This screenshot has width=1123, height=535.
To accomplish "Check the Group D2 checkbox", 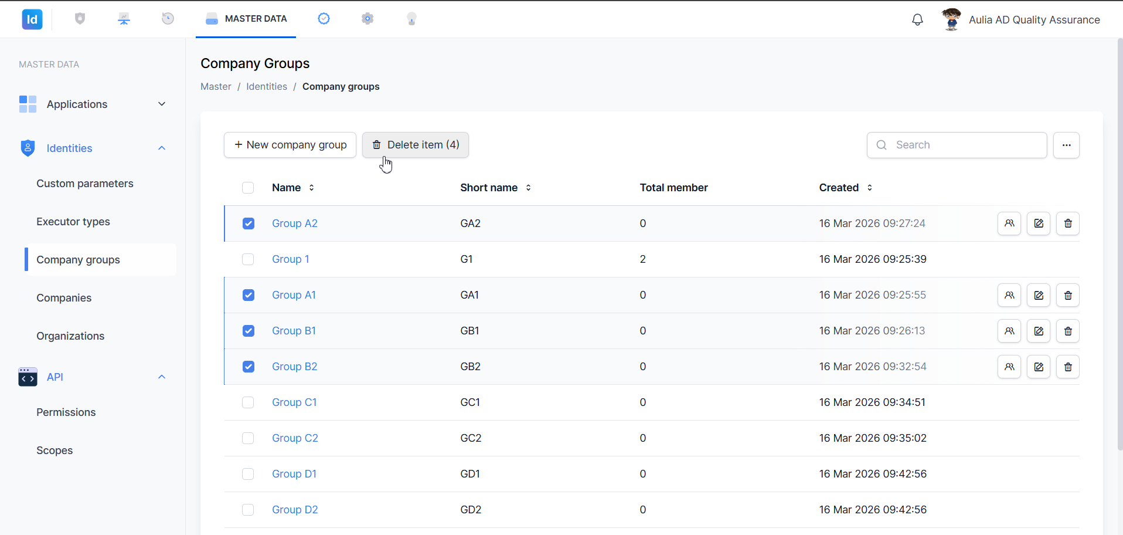I will [248, 510].
